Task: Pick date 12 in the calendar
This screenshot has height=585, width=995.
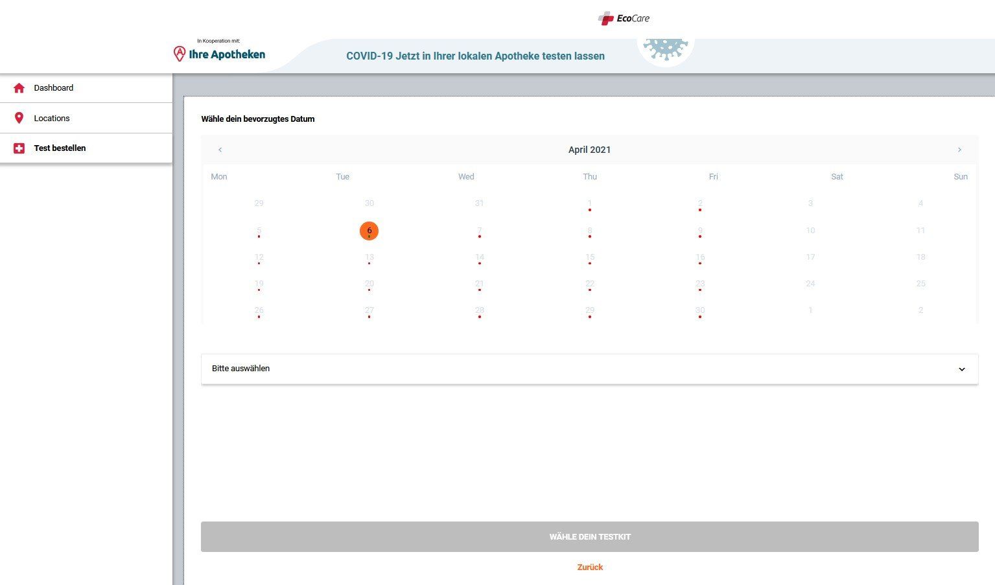Action: 259,257
